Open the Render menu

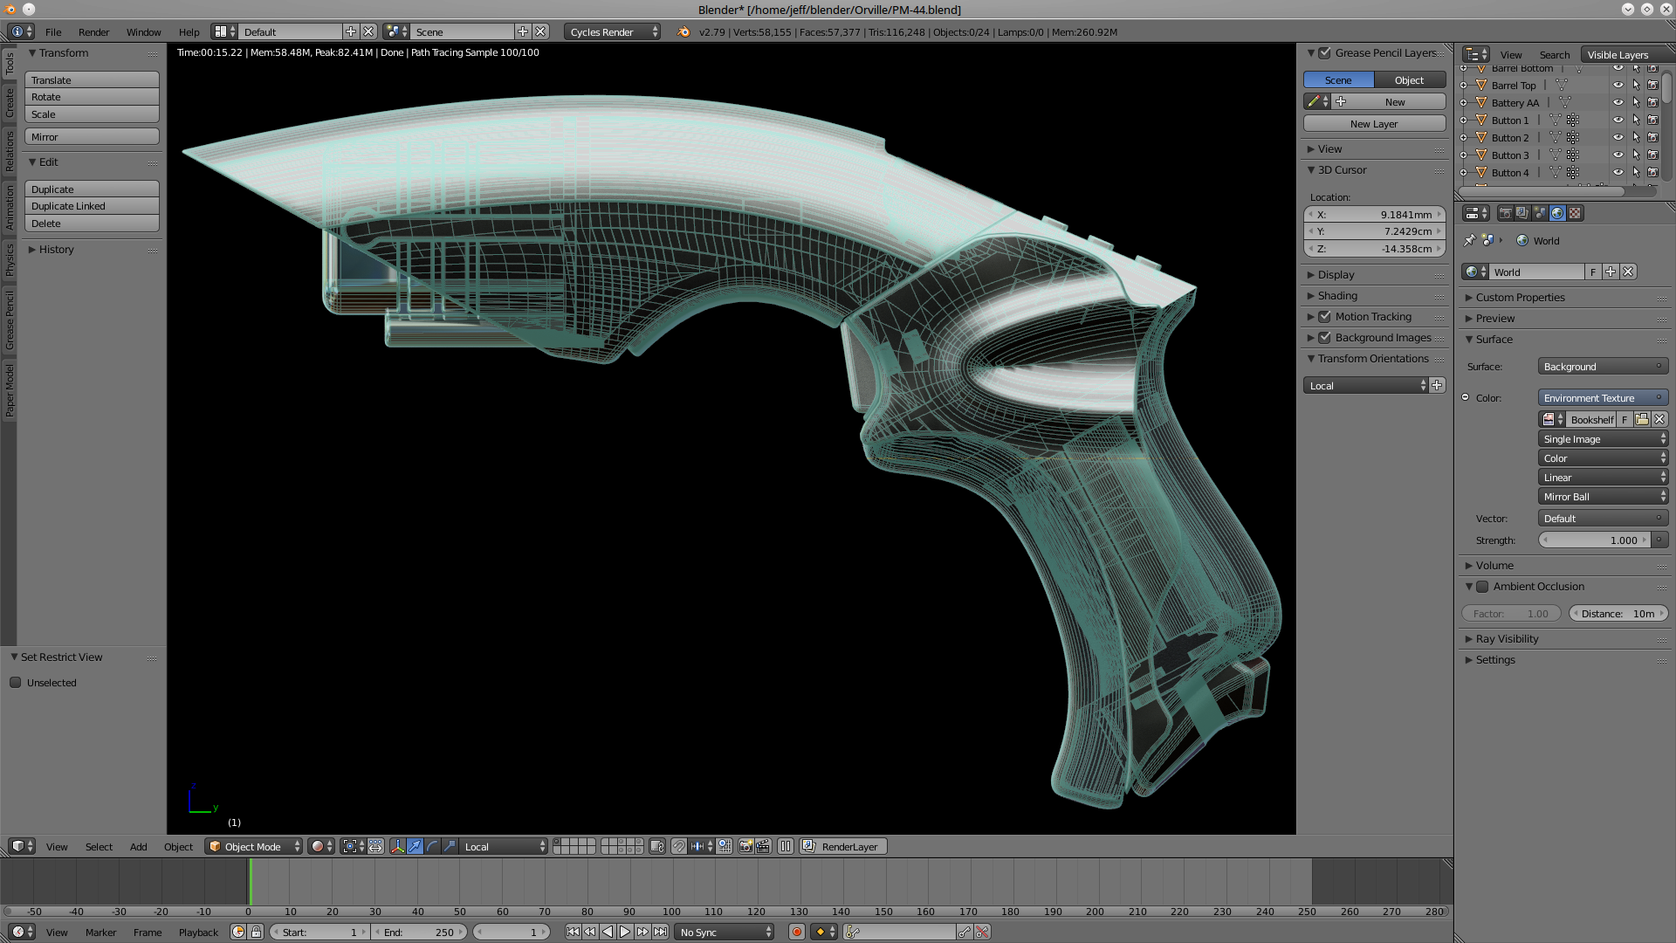[x=93, y=31]
